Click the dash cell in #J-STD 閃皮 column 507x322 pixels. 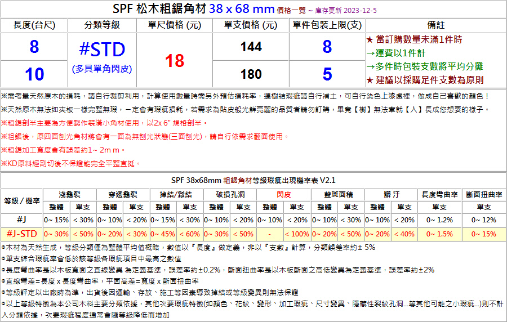click(270, 234)
